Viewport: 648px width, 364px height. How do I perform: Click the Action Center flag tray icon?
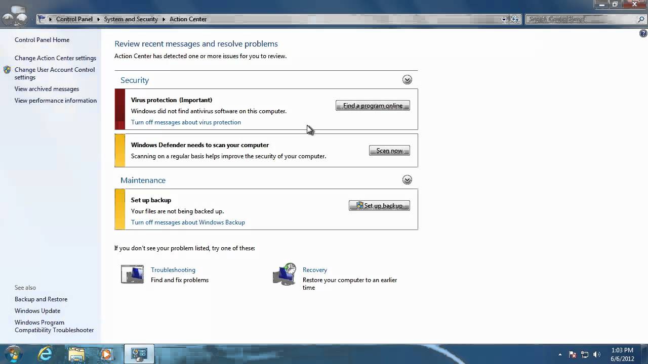(573, 354)
